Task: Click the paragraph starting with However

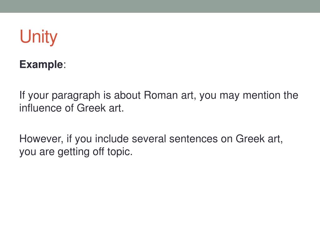Action: click(151, 145)
